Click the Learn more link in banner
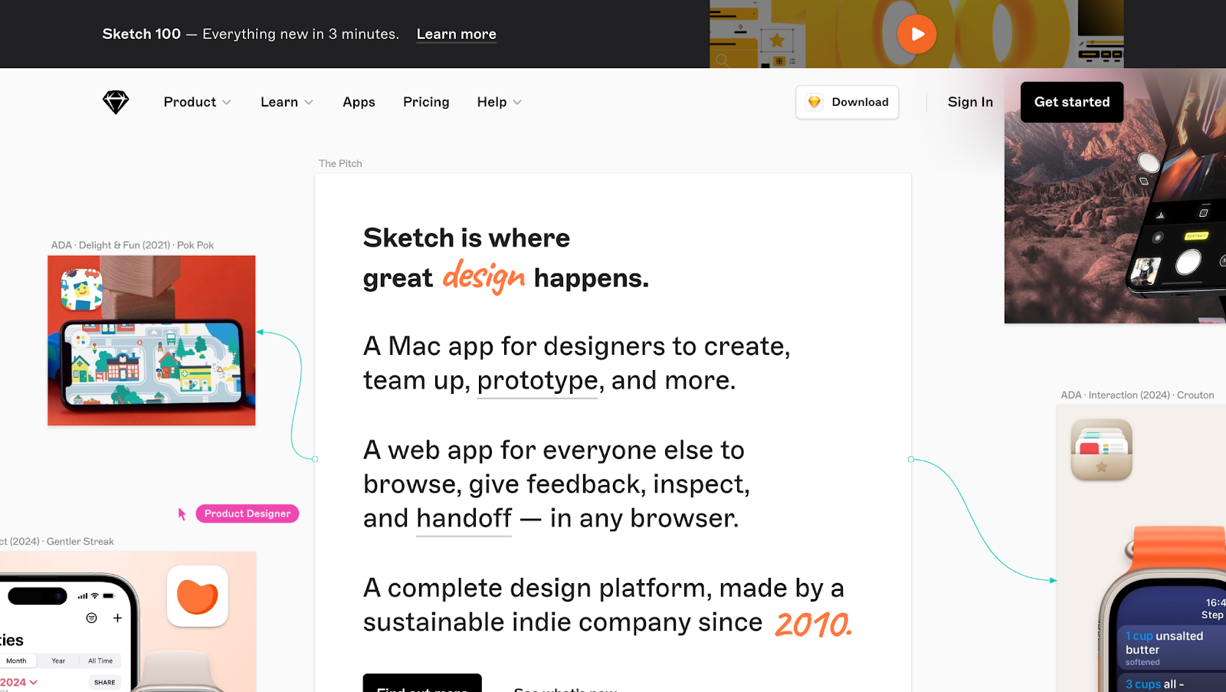Image resolution: width=1226 pixels, height=692 pixels. [457, 34]
